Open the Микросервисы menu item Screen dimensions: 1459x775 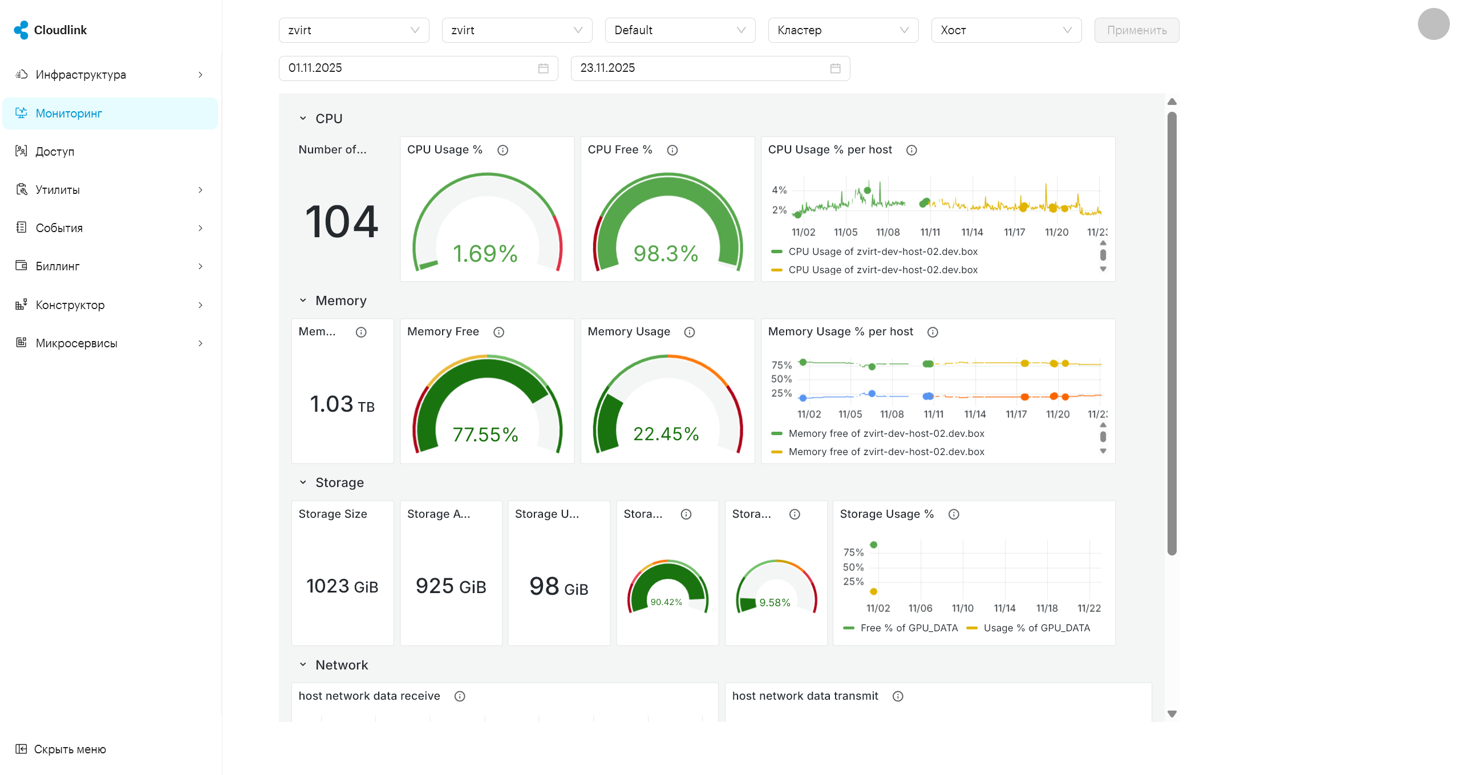tap(110, 343)
